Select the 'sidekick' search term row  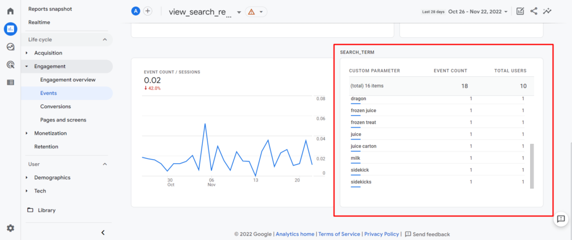[437, 170]
